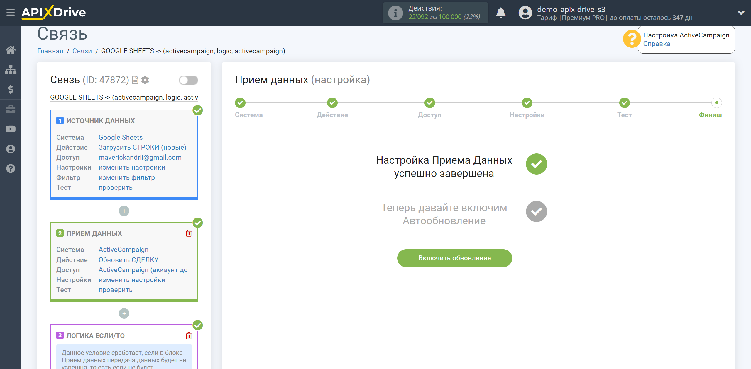Image resolution: width=751 pixels, height=369 pixels.
Task: Copy the connection document icon
Action: (x=135, y=80)
